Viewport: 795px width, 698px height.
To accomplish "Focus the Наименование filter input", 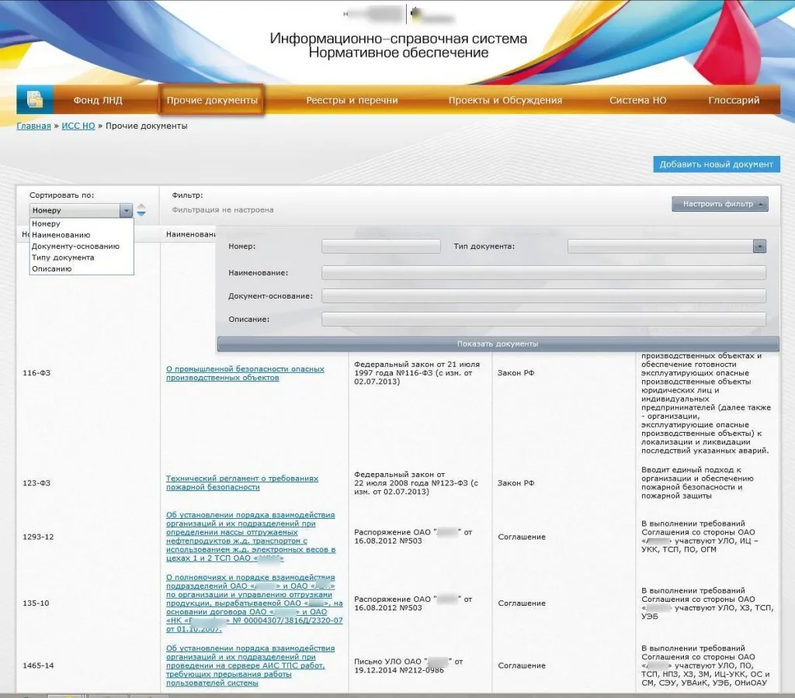I will (x=543, y=272).
